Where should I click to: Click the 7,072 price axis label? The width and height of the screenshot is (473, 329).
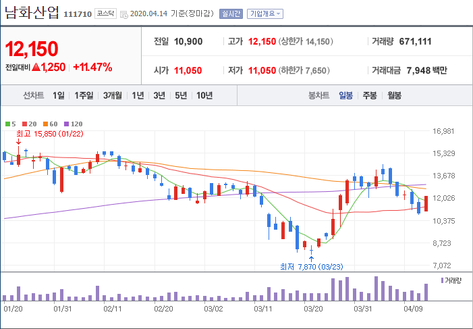tap(443, 265)
